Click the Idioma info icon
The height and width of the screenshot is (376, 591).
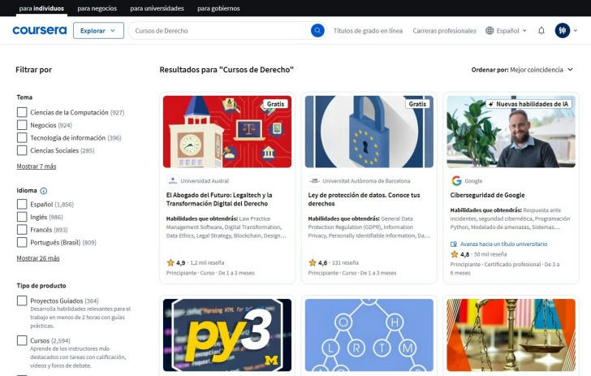tap(44, 191)
